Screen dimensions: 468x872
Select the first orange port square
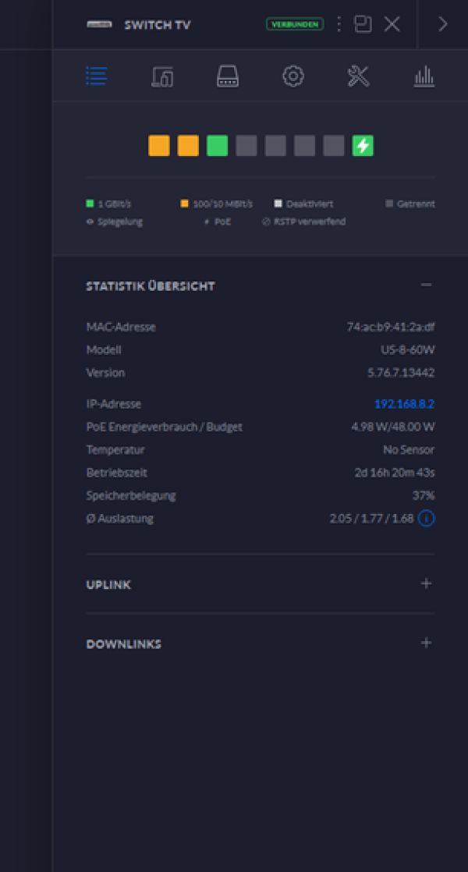(x=159, y=146)
